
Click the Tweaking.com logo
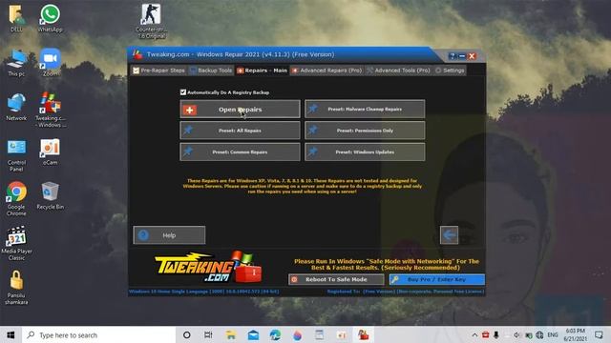pos(209,267)
